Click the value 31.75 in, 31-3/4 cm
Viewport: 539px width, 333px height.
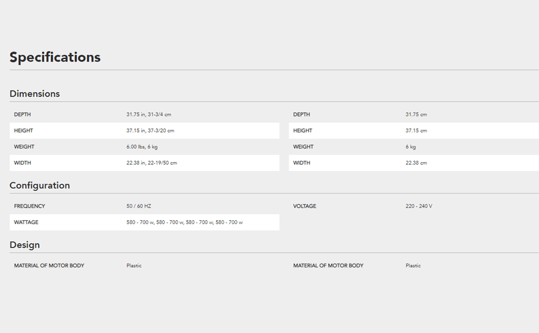[x=149, y=114]
